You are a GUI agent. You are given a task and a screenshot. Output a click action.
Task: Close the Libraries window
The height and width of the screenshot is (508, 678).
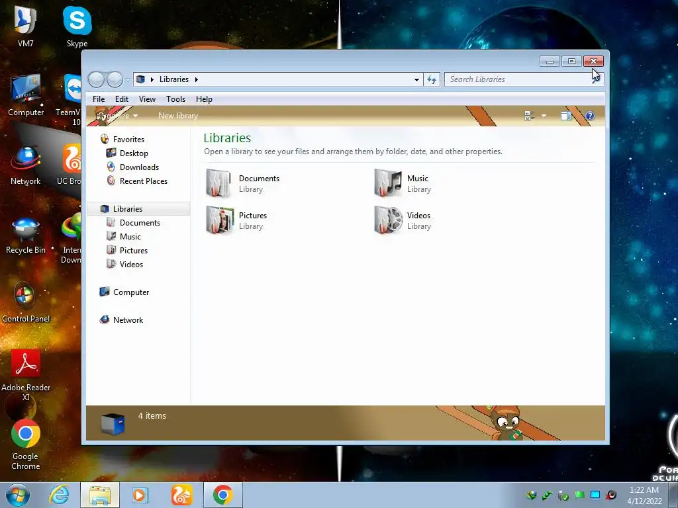click(593, 62)
